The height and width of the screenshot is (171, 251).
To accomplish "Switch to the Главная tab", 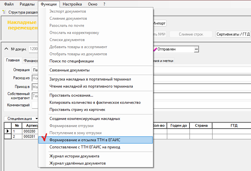I will [13, 60].
